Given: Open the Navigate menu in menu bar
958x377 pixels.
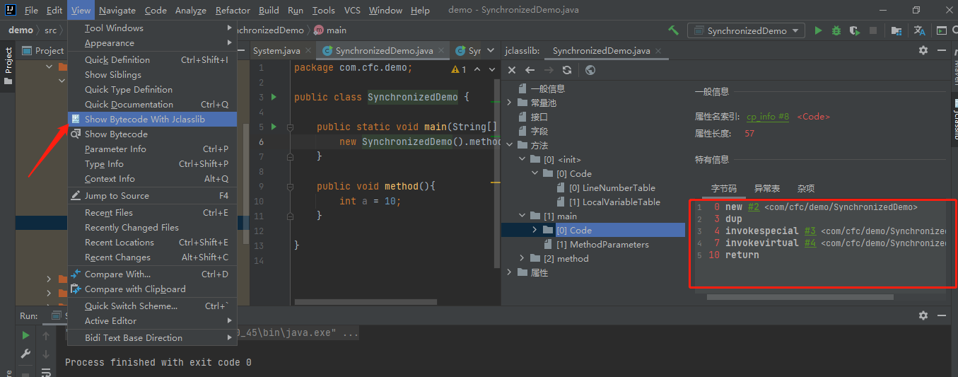Looking at the screenshot, I should tap(117, 11).
